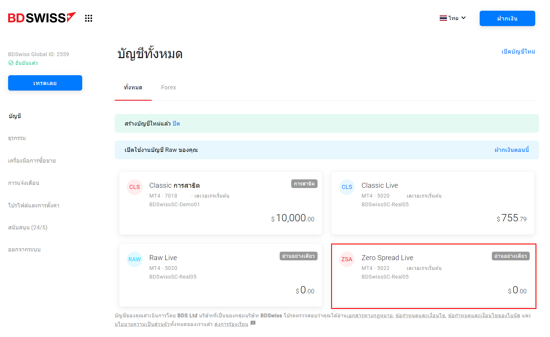The image size is (550, 337).
Task: Click the ฝากเงินตอนนี้ link
Action: (511, 150)
